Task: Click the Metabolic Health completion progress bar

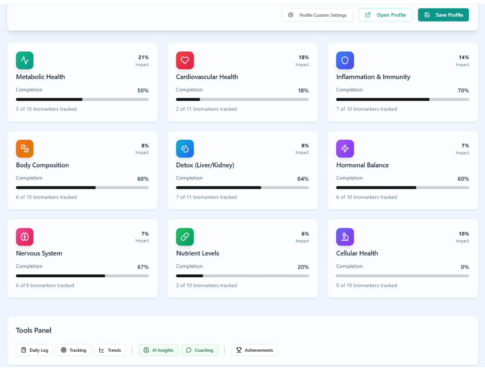Action: tap(82, 99)
